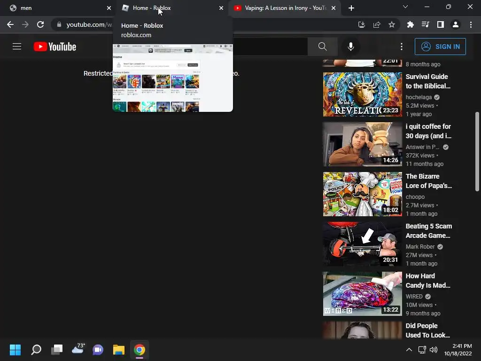The height and width of the screenshot is (361, 481).
Task: Click 'Survival Guide to the Biblical...' title
Action: point(428,81)
